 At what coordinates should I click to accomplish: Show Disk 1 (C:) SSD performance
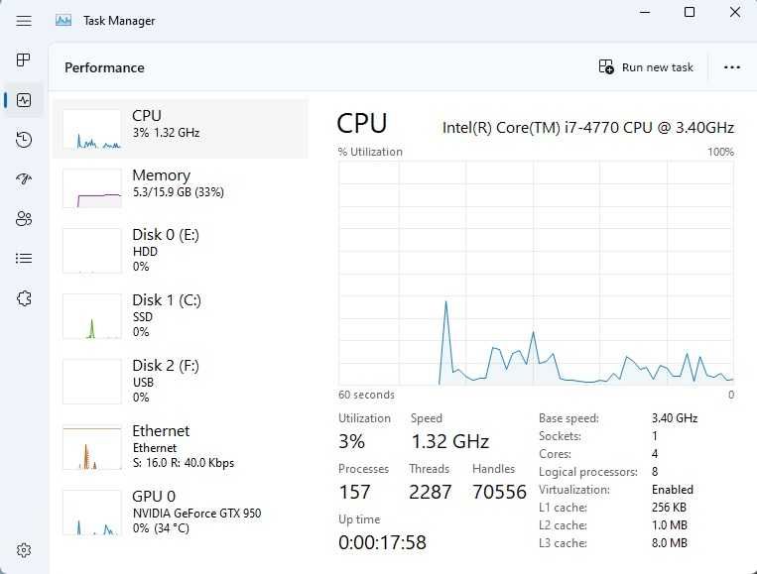[180, 315]
